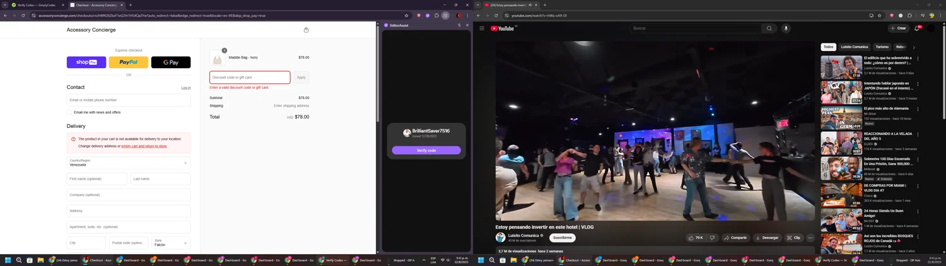Click the Last name field
Screen dimensions: 946x266
click(x=161, y=179)
